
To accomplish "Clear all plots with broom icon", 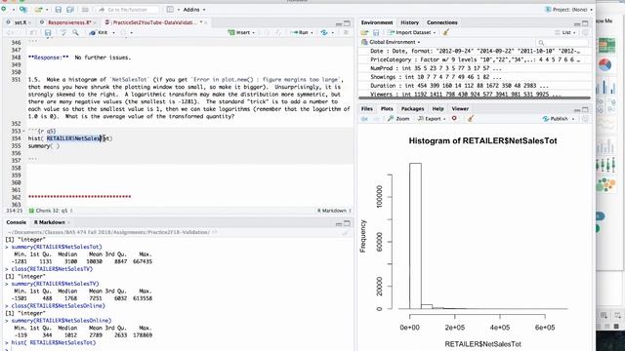I will [x=471, y=119].
